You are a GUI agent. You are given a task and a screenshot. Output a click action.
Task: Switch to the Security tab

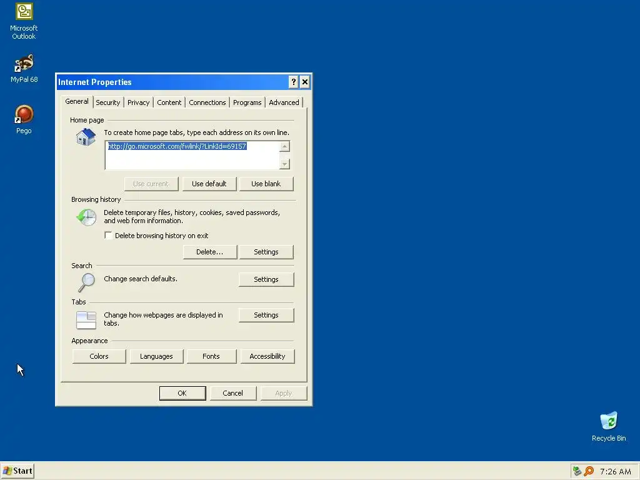pyautogui.click(x=107, y=102)
